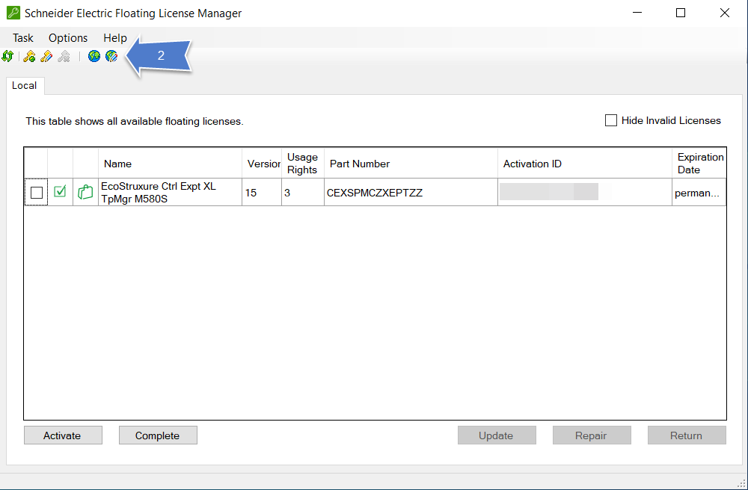Click the Activation ID column header
The image size is (748, 490).
click(585, 164)
